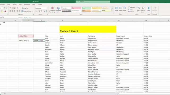170x95 pixels.
Task: Apply Percent Style
Action: [40, 11]
